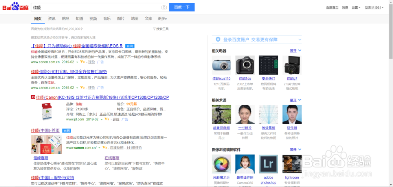Viewport: 393px width, 187px height.
Task: Open EOS R full-frame mirrorless result
Action: click(x=77, y=46)
